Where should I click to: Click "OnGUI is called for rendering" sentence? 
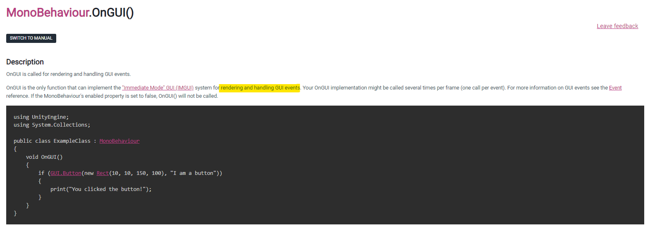coord(68,74)
